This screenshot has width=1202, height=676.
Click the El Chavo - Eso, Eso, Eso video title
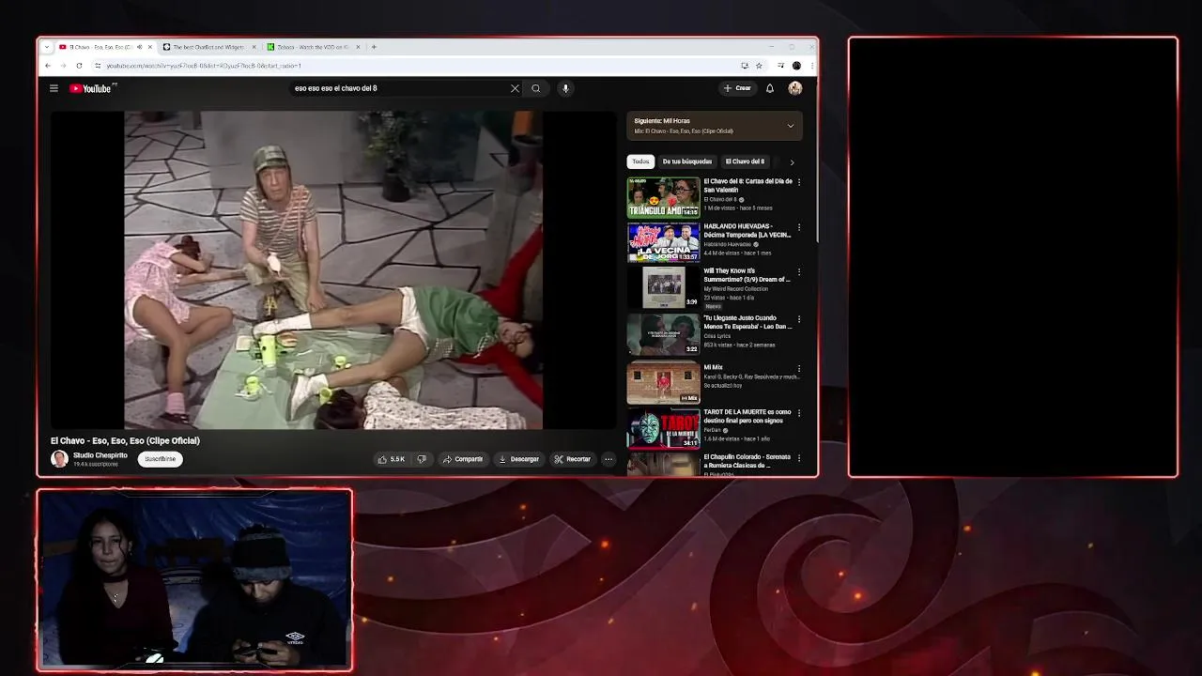(x=125, y=440)
